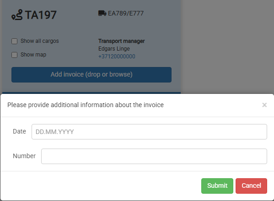Call the phone number +37120000000
The height and width of the screenshot is (201, 274).
117,57
